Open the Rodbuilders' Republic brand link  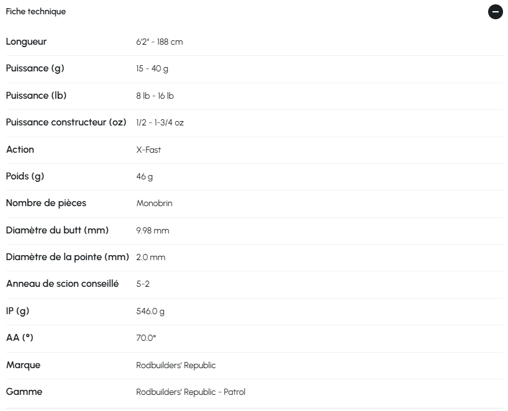point(176,365)
